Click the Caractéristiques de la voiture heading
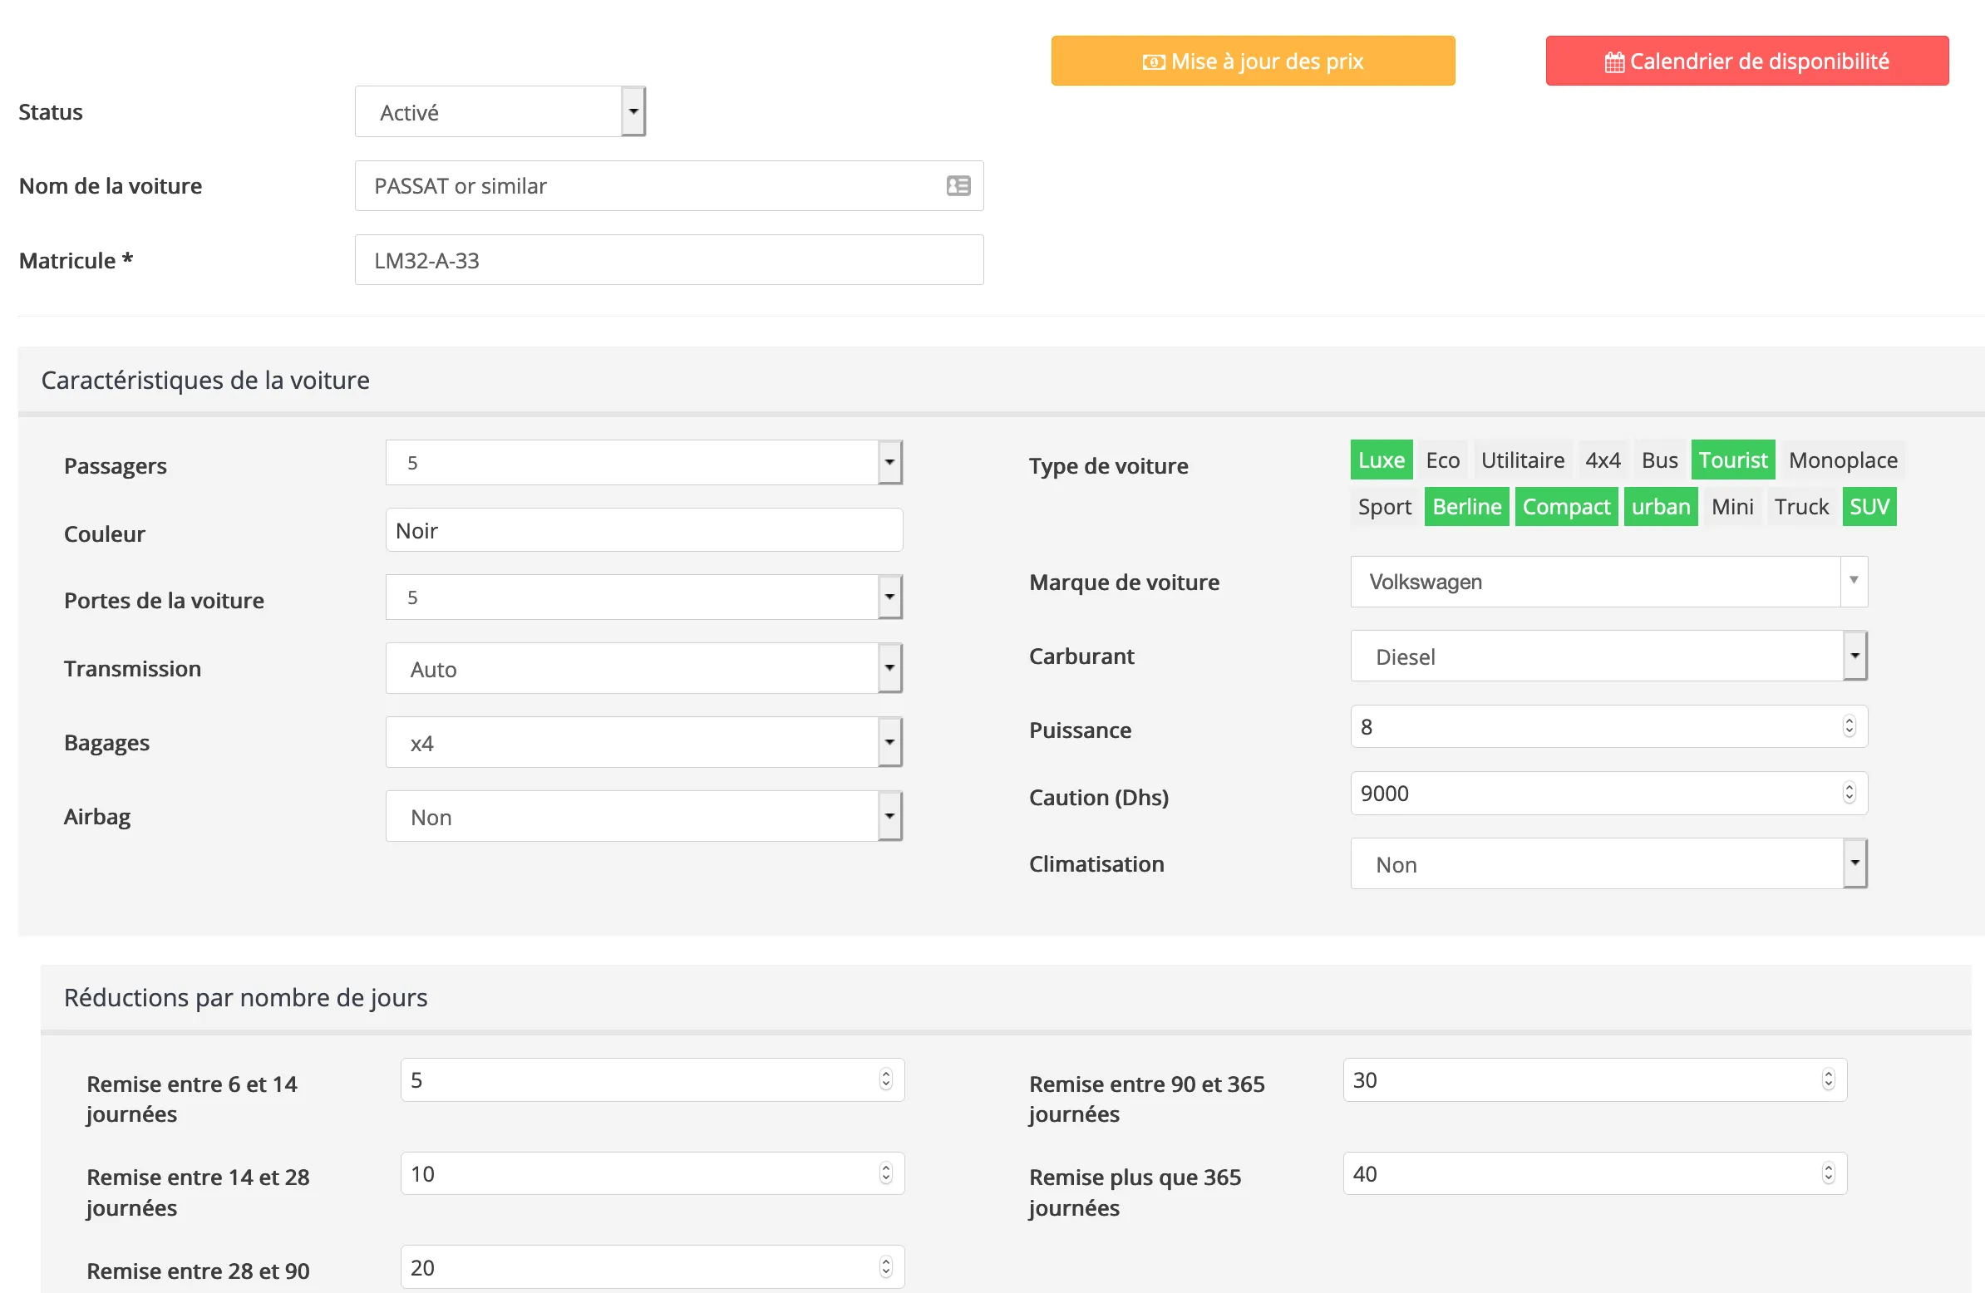 (x=205, y=380)
